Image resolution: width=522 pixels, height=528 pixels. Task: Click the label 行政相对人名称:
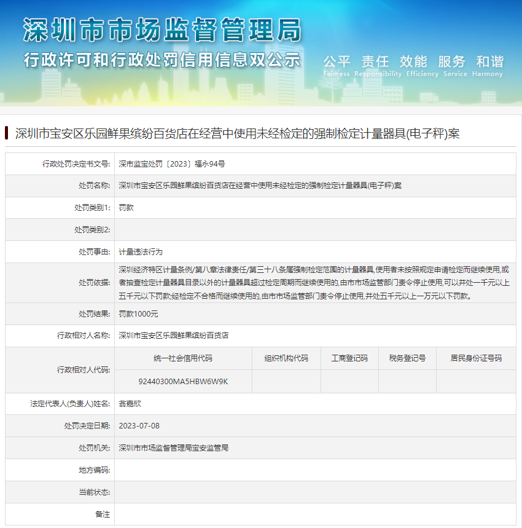click(84, 336)
